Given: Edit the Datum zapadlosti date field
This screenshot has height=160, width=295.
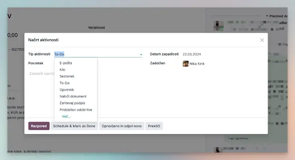Looking at the screenshot, I should [x=192, y=54].
